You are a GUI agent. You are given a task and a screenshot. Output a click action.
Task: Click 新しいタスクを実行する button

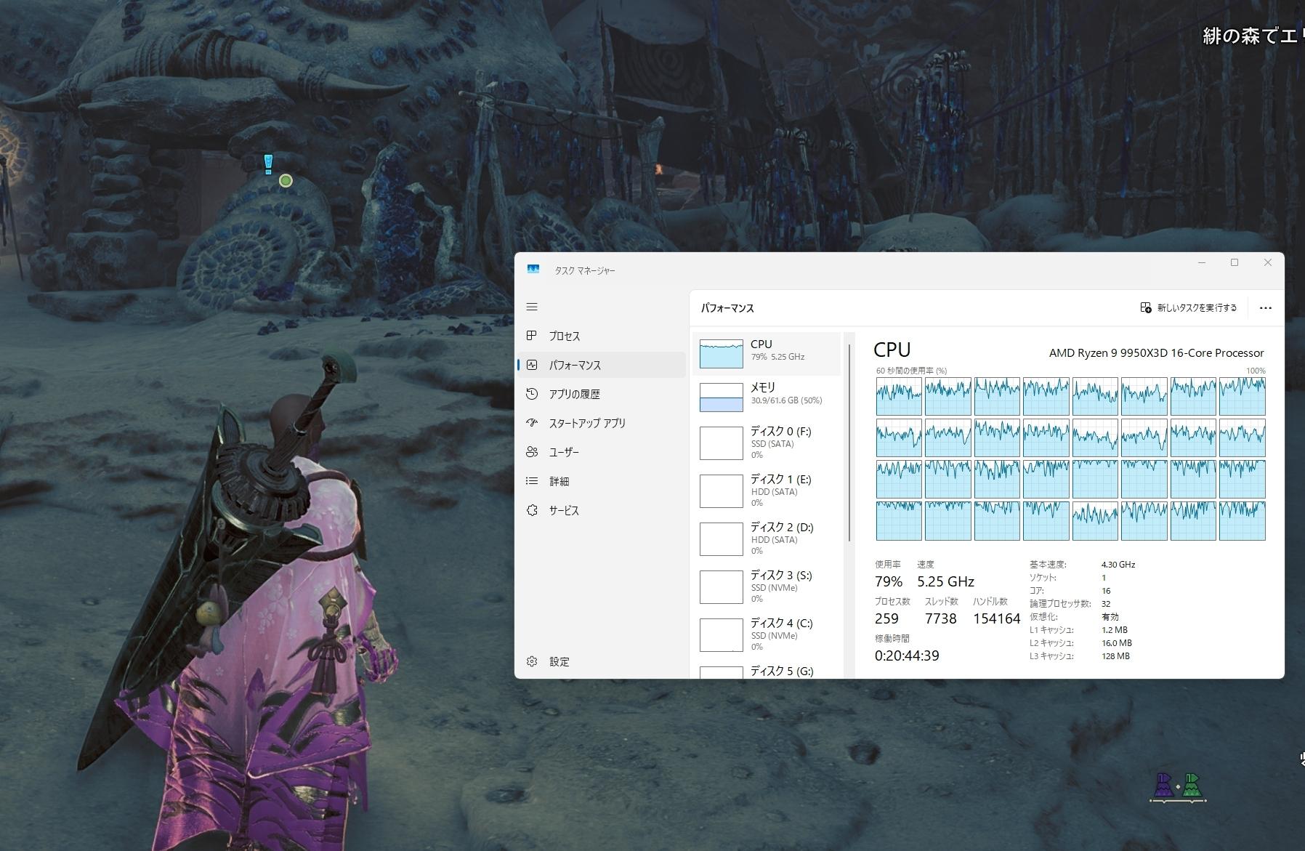[1189, 308]
